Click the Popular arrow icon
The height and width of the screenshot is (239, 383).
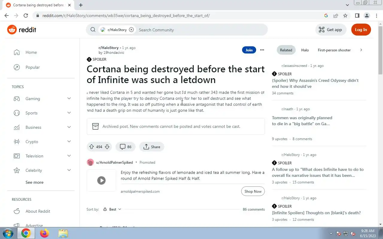[17, 67]
